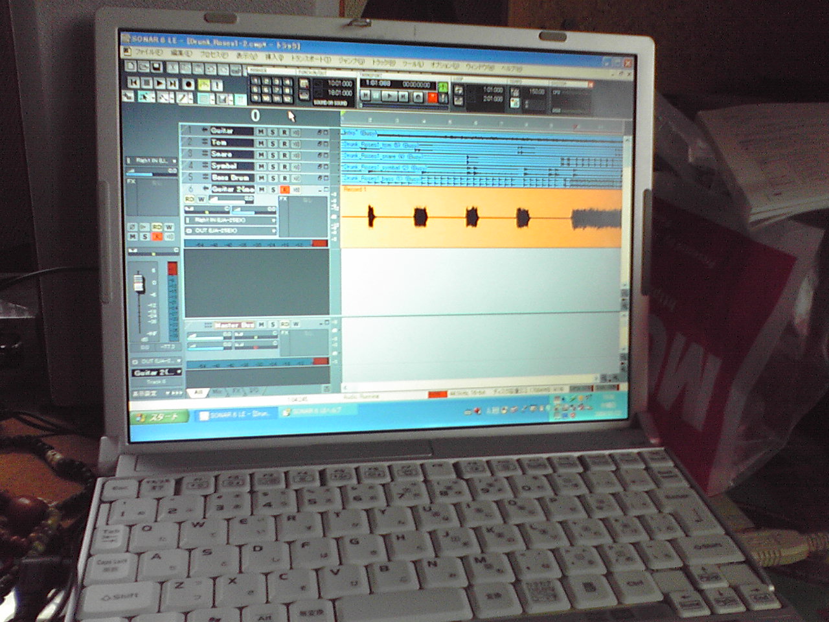
Task: Open the SONAR help window from the taskbar
Action: click(x=317, y=411)
